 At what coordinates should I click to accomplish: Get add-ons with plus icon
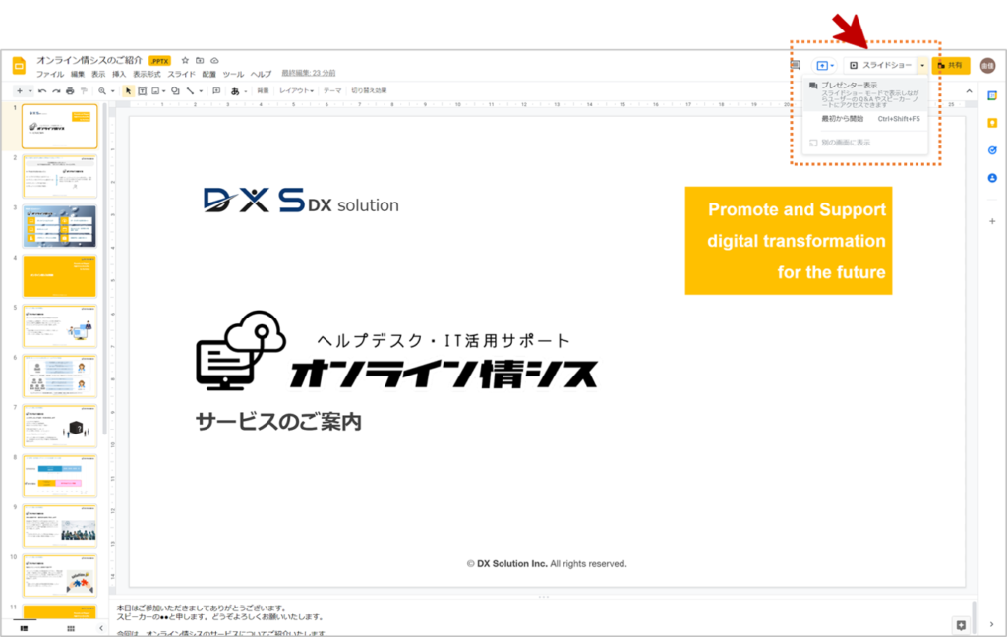(992, 221)
